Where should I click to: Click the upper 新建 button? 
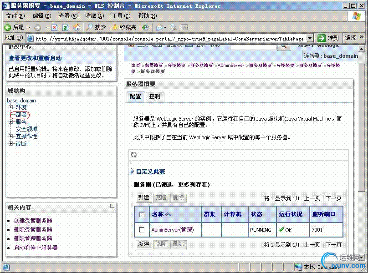click(143, 198)
